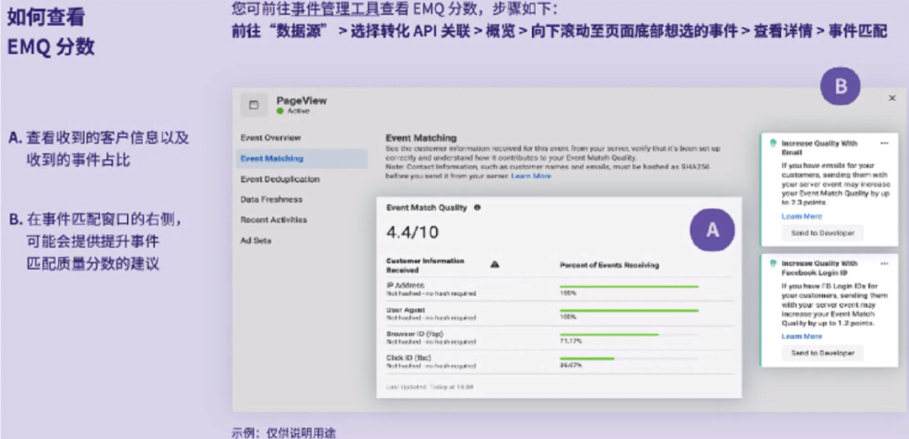Click the Event Match Quality info icon
The height and width of the screenshot is (439, 909).
point(477,208)
